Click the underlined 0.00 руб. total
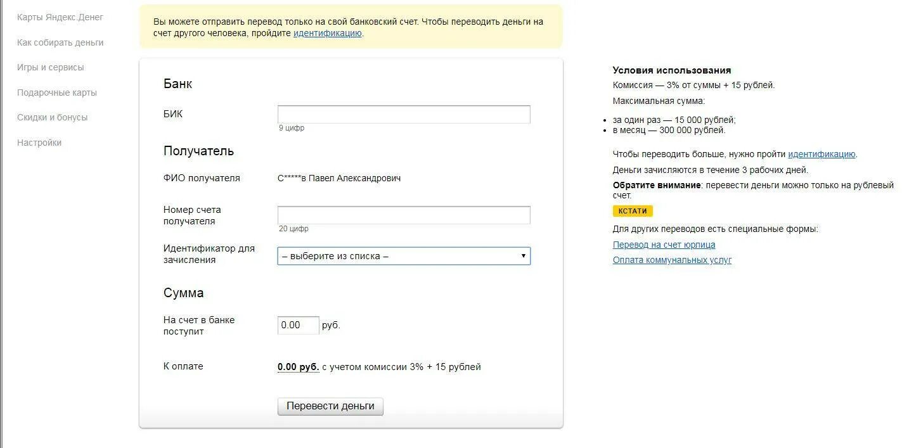This screenshot has height=448, width=902. 298,367
